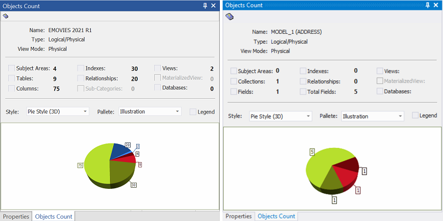Open the Style dropdown in right panel
443x221 pixels.
tap(279, 116)
